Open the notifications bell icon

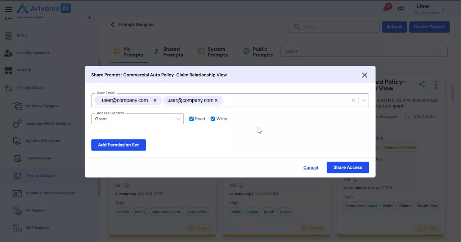tap(386, 9)
